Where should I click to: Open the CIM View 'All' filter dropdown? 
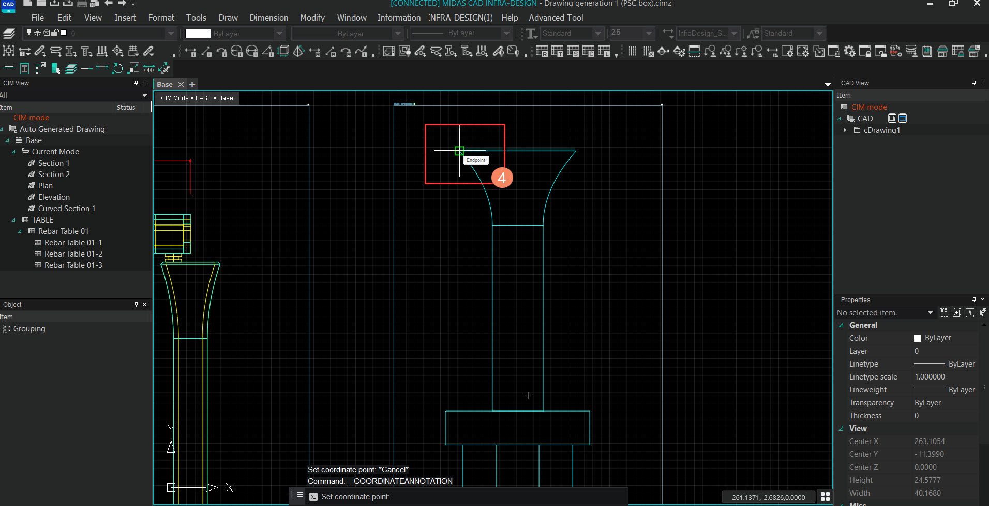(145, 95)
